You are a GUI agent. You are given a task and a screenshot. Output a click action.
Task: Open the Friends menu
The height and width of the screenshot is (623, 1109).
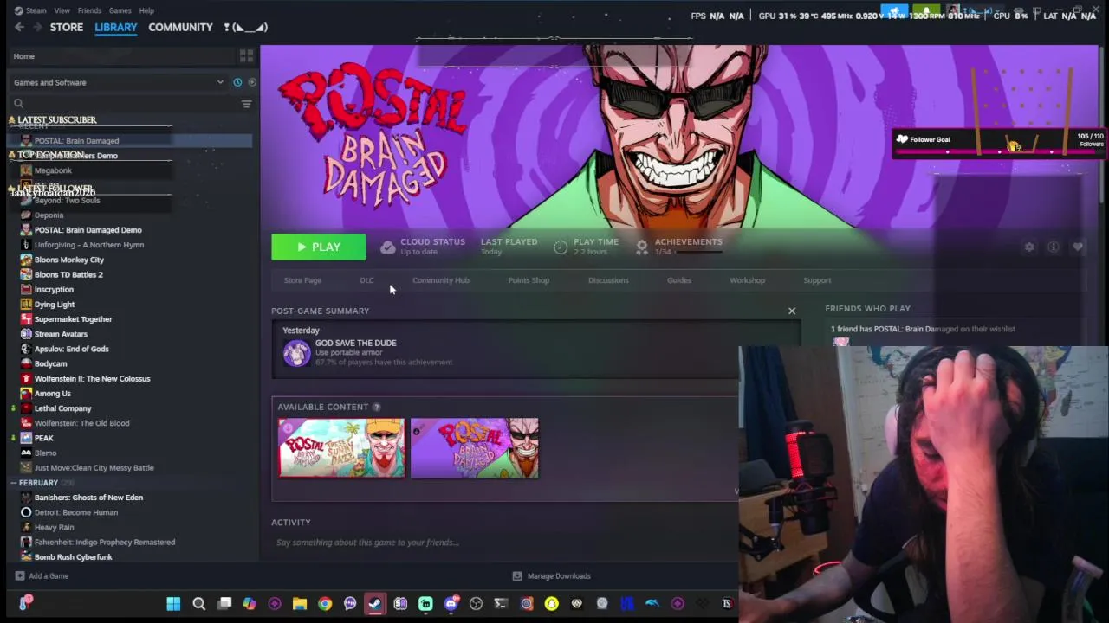click(89, 10)
